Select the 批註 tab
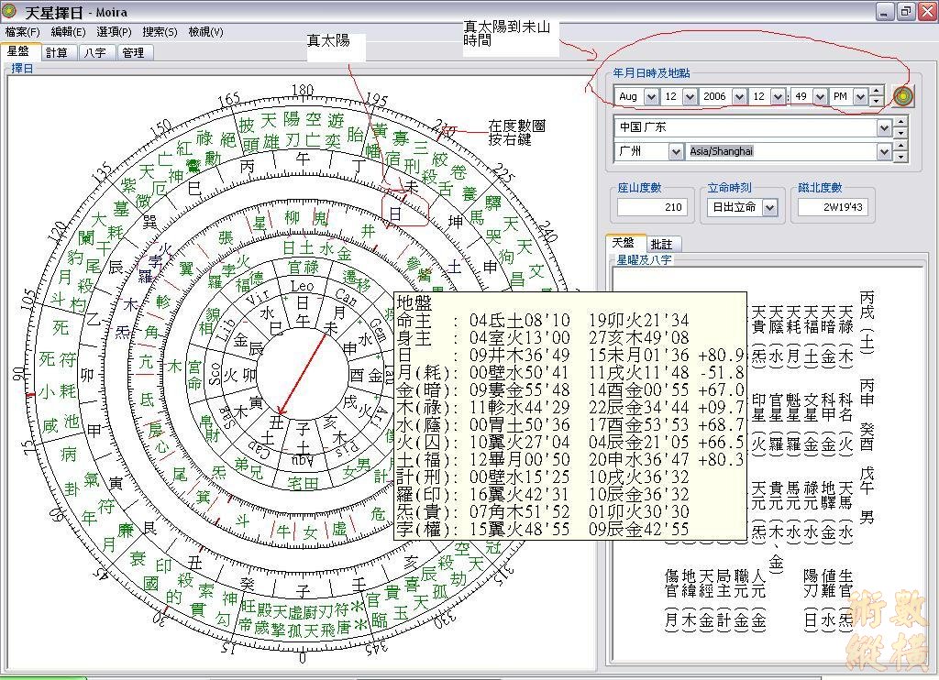939x680 pixels. click(661, 245)
